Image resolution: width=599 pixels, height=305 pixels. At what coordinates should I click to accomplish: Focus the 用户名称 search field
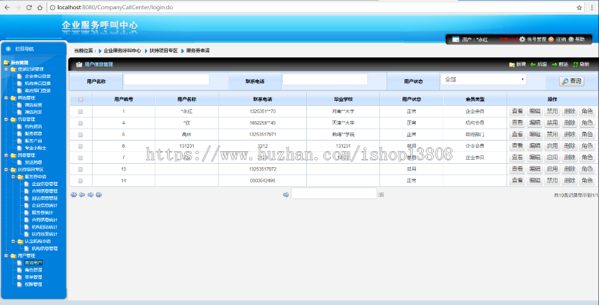pos(166,79)
